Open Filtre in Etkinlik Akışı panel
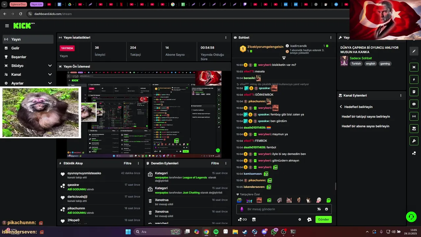This screenshot has height=237, width=421. click(128, 163)
